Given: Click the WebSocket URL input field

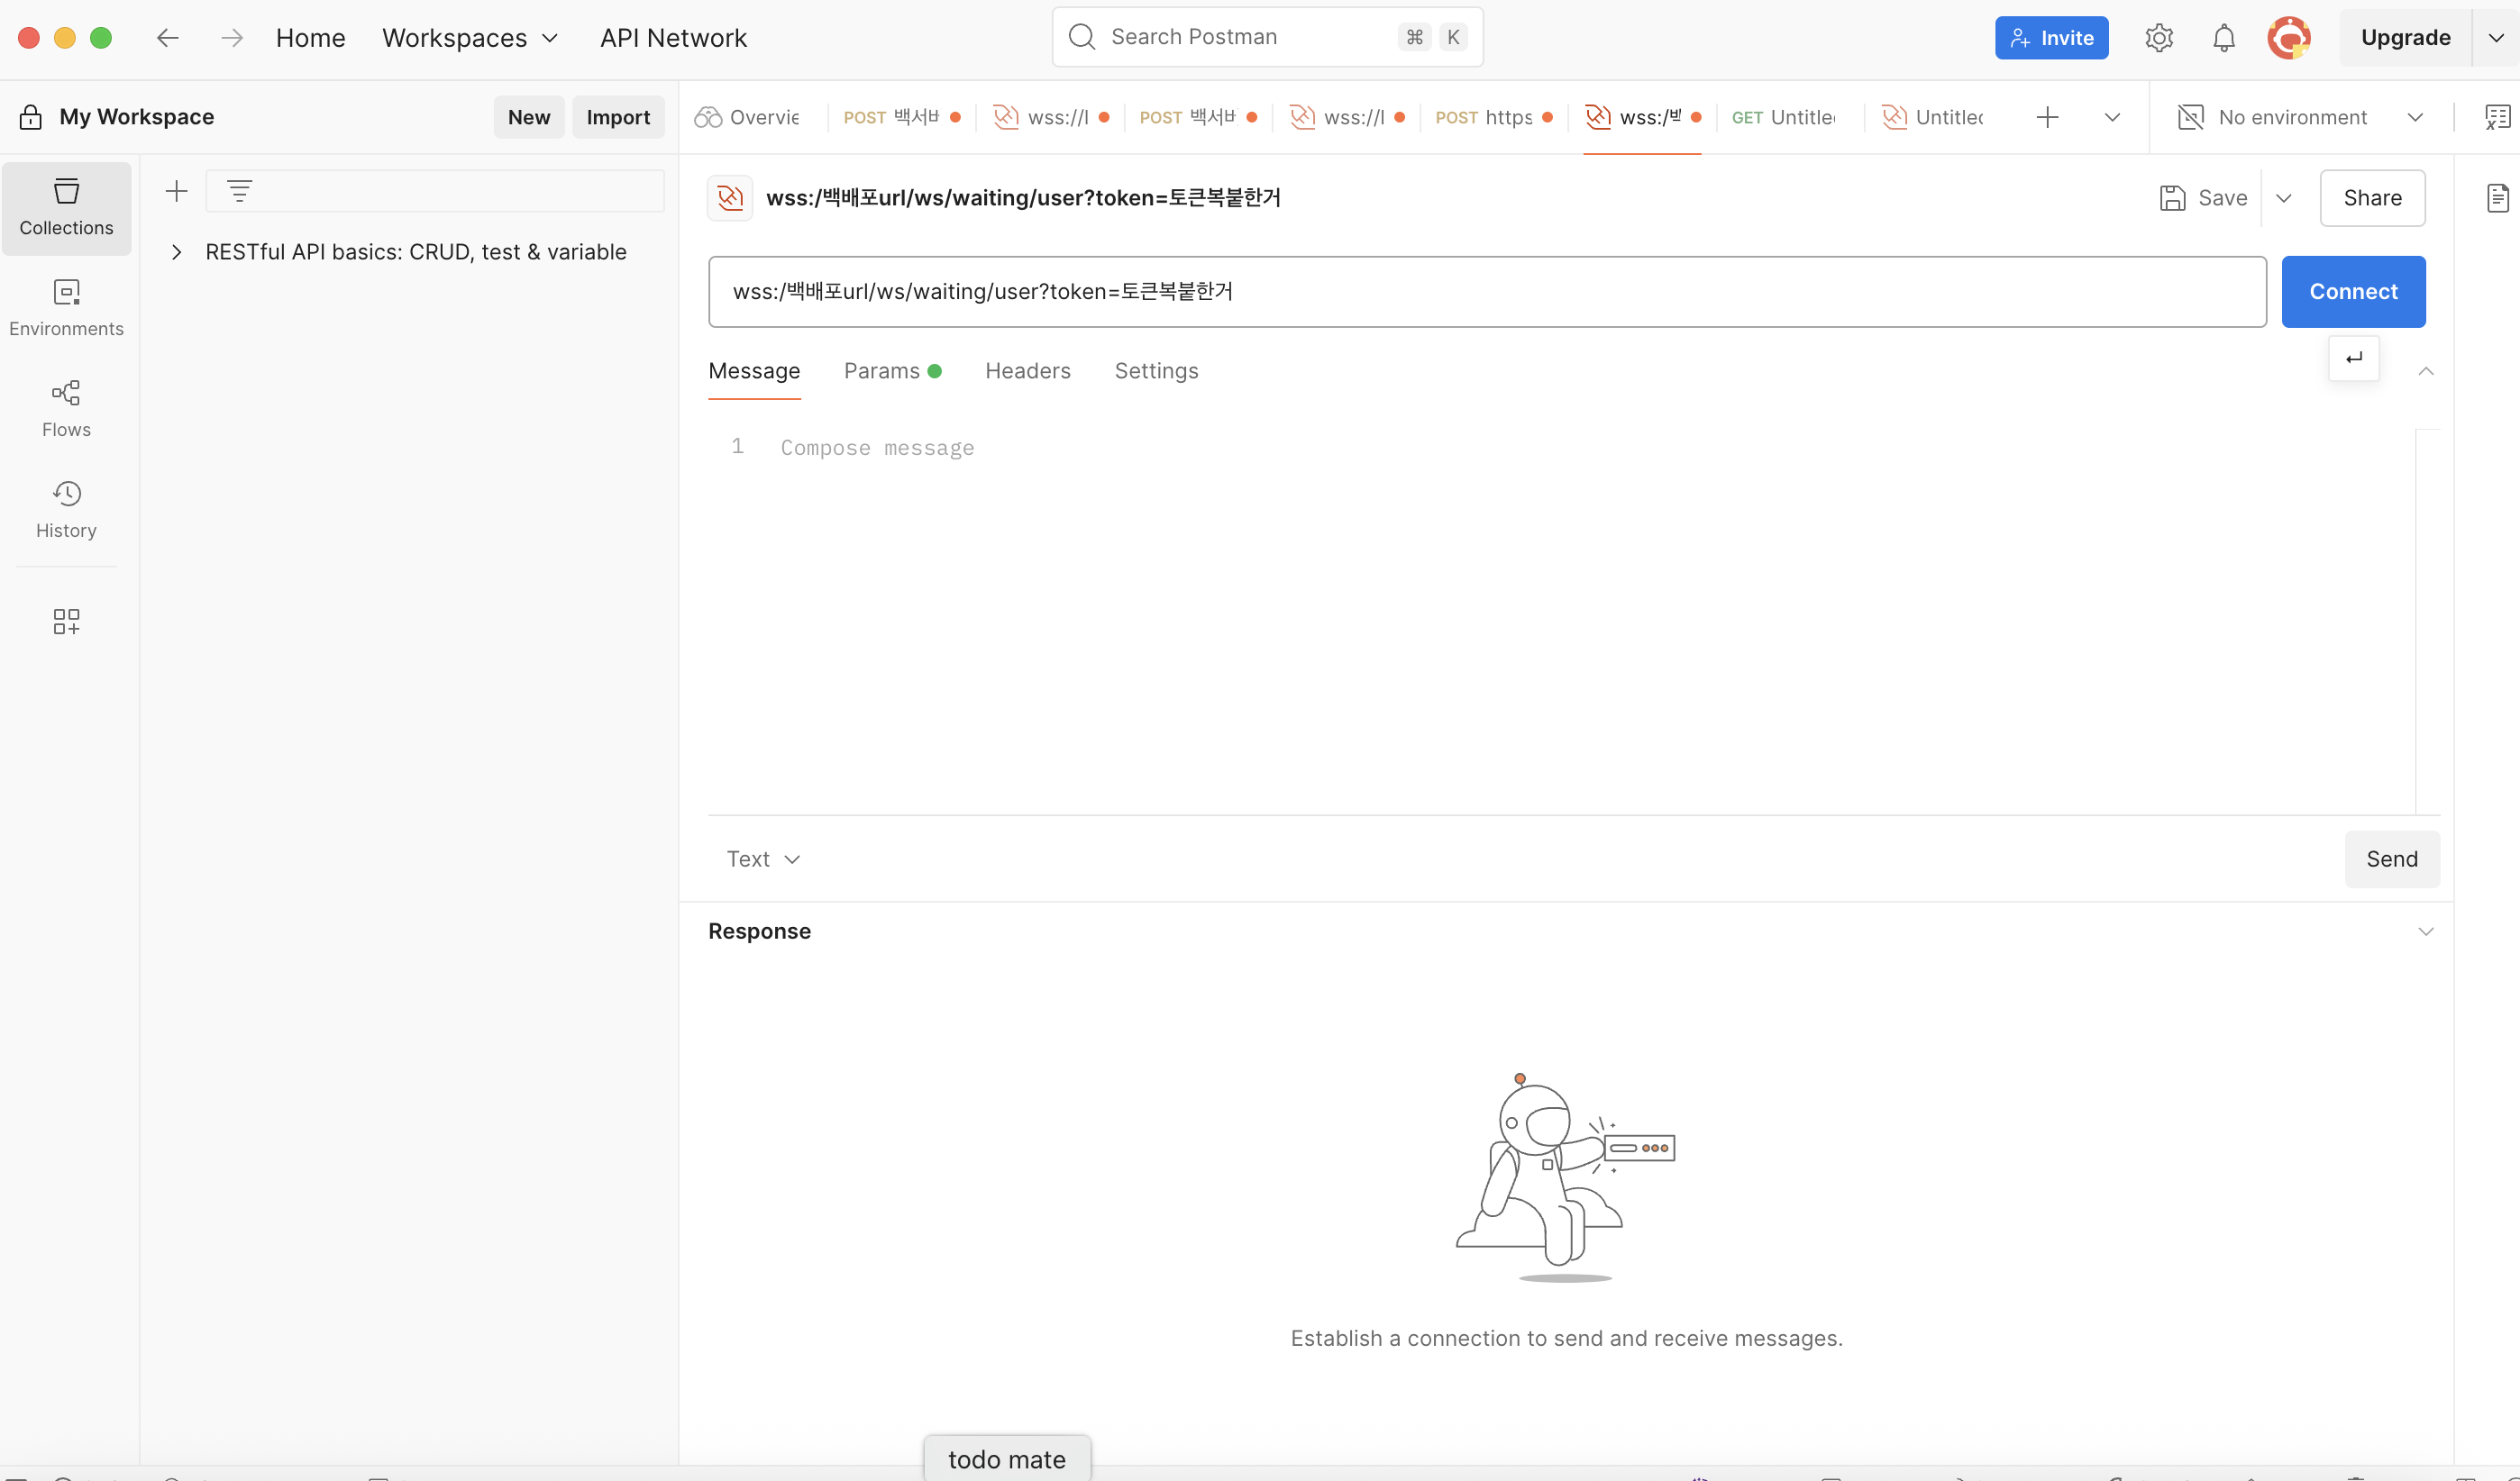Looking at the screenshot, I should pos(1486,292).
